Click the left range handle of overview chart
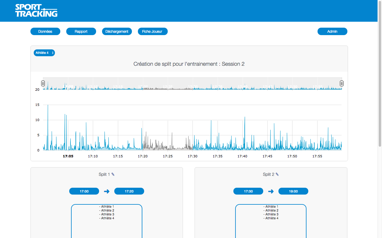Image resolution: width=382 pixels, height=238 pixels. pos(43,84)
